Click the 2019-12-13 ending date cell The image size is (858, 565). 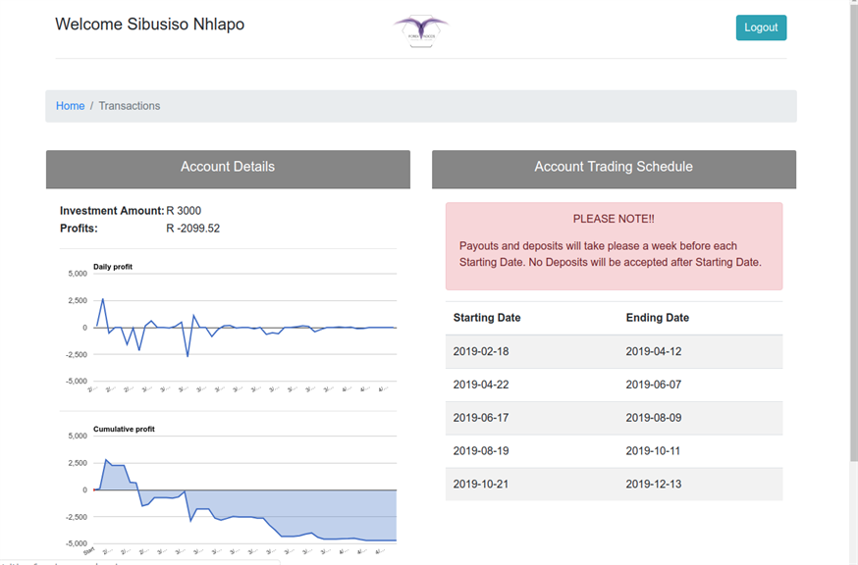[653, 485]
